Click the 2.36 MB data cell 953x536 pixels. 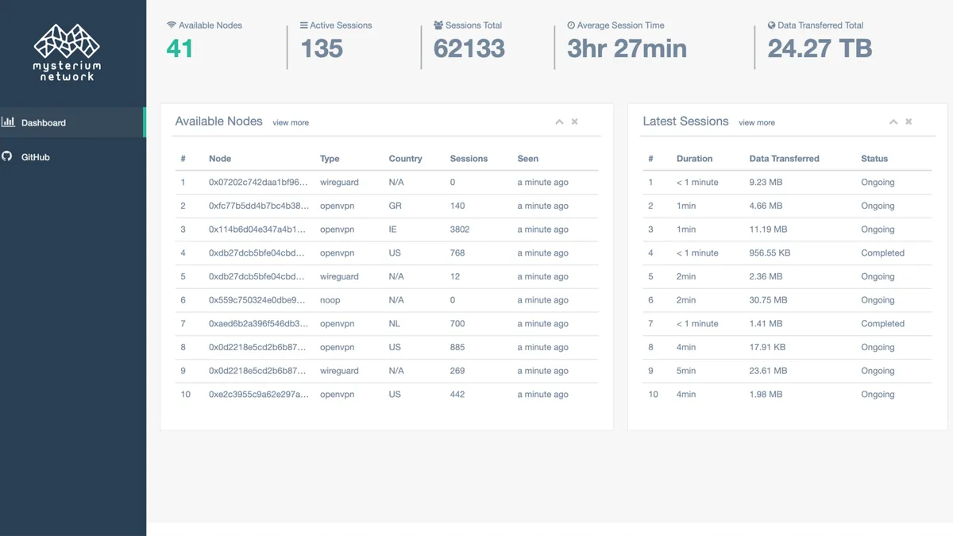[766, 276]
